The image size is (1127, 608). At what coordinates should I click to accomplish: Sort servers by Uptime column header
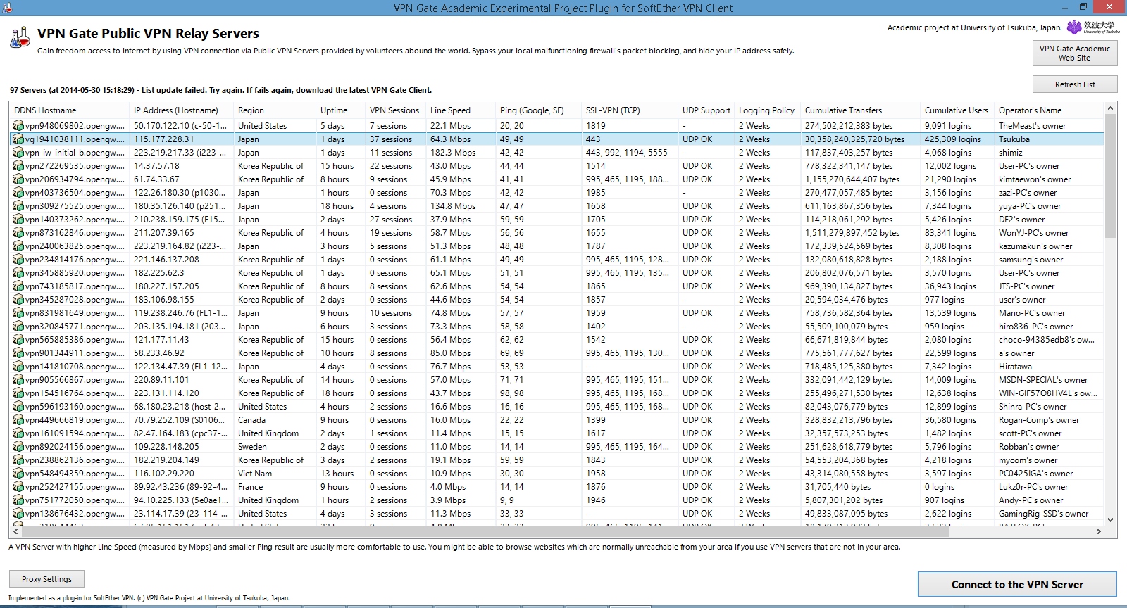coord(341,110)
